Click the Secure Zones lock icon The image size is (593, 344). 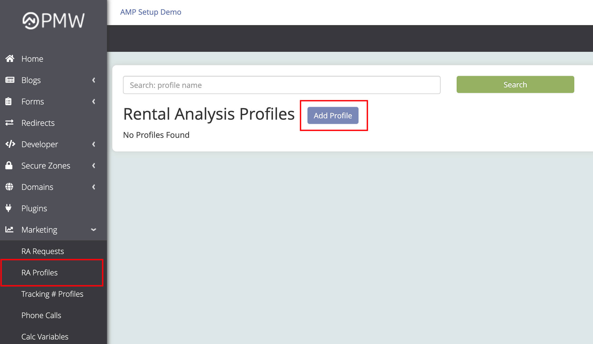point(9,165)
